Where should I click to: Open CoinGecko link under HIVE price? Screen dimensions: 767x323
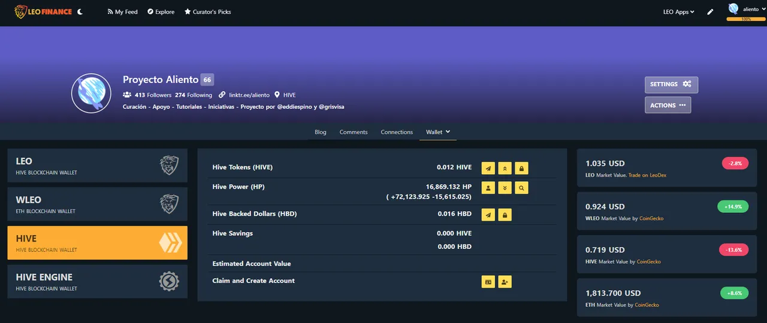click(648, 261)
